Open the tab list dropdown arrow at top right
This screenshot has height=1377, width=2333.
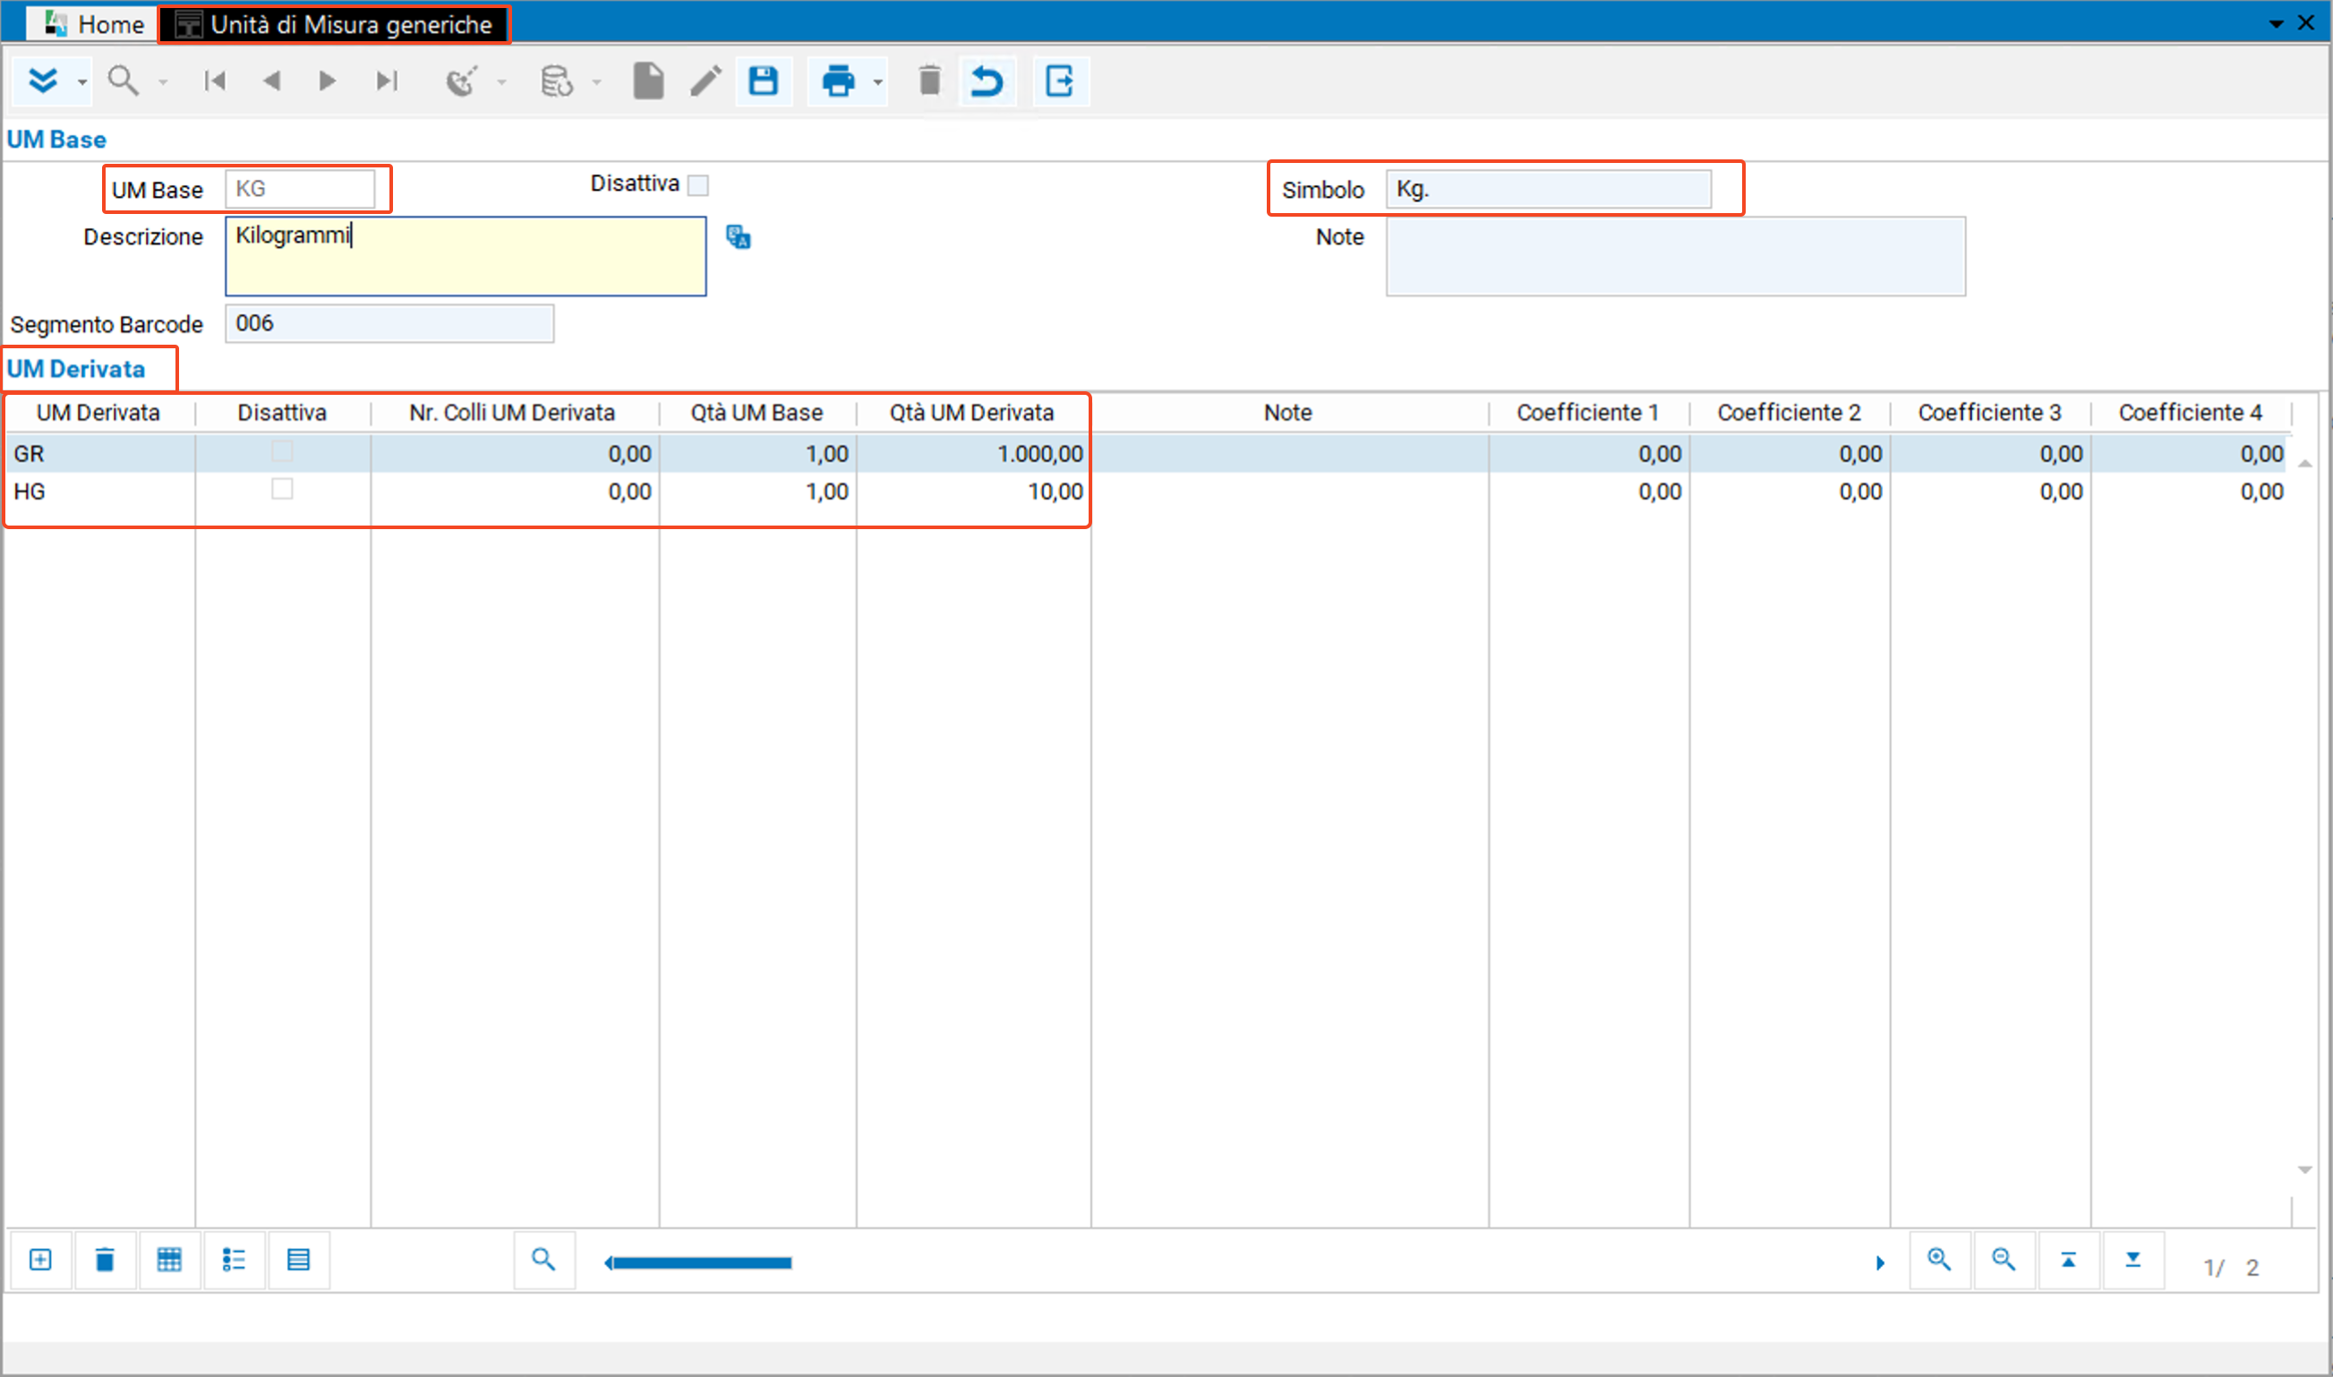[x=2277, y=24]
